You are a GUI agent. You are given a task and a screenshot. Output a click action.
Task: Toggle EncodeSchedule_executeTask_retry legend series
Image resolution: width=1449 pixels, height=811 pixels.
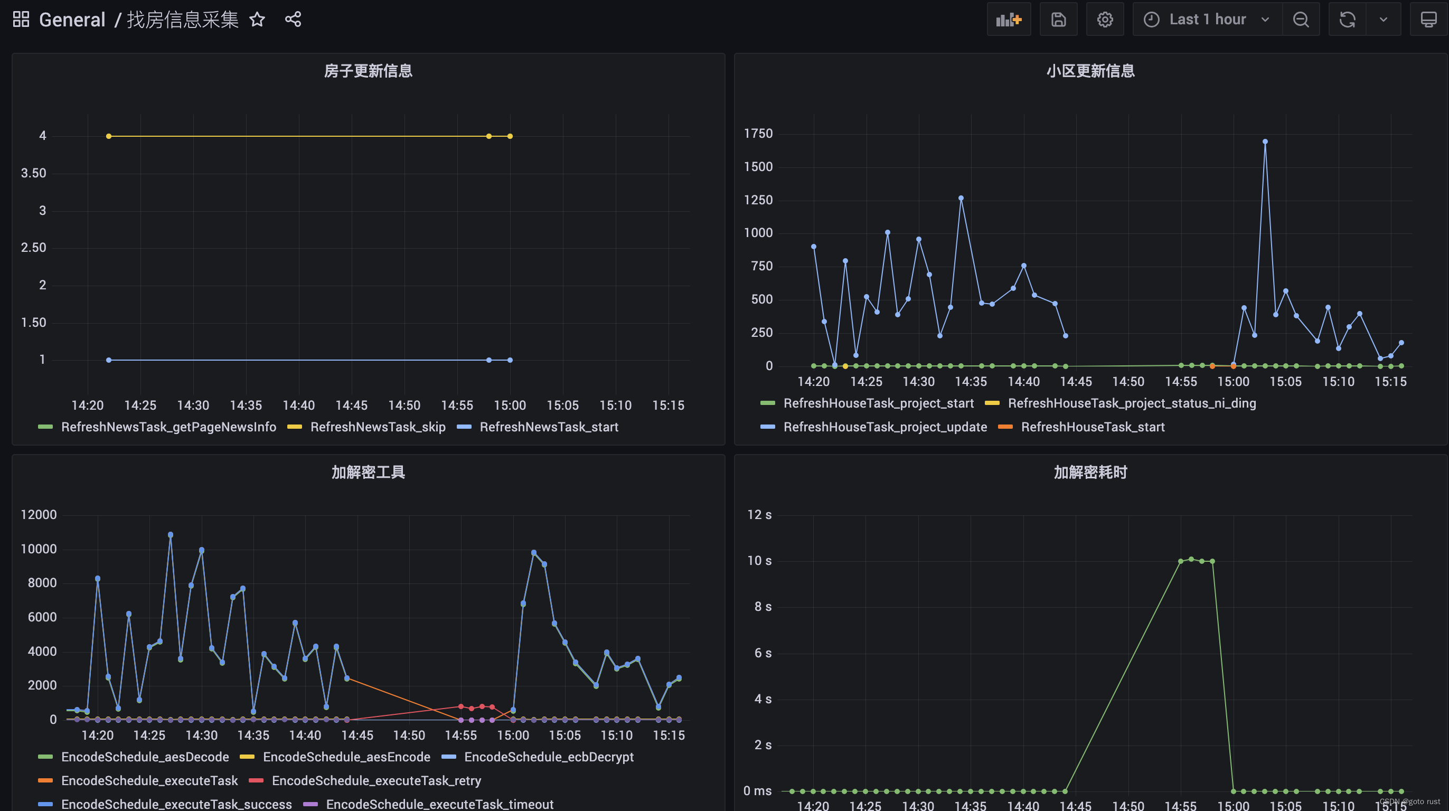pyautogui.click(x=376, y=780)
